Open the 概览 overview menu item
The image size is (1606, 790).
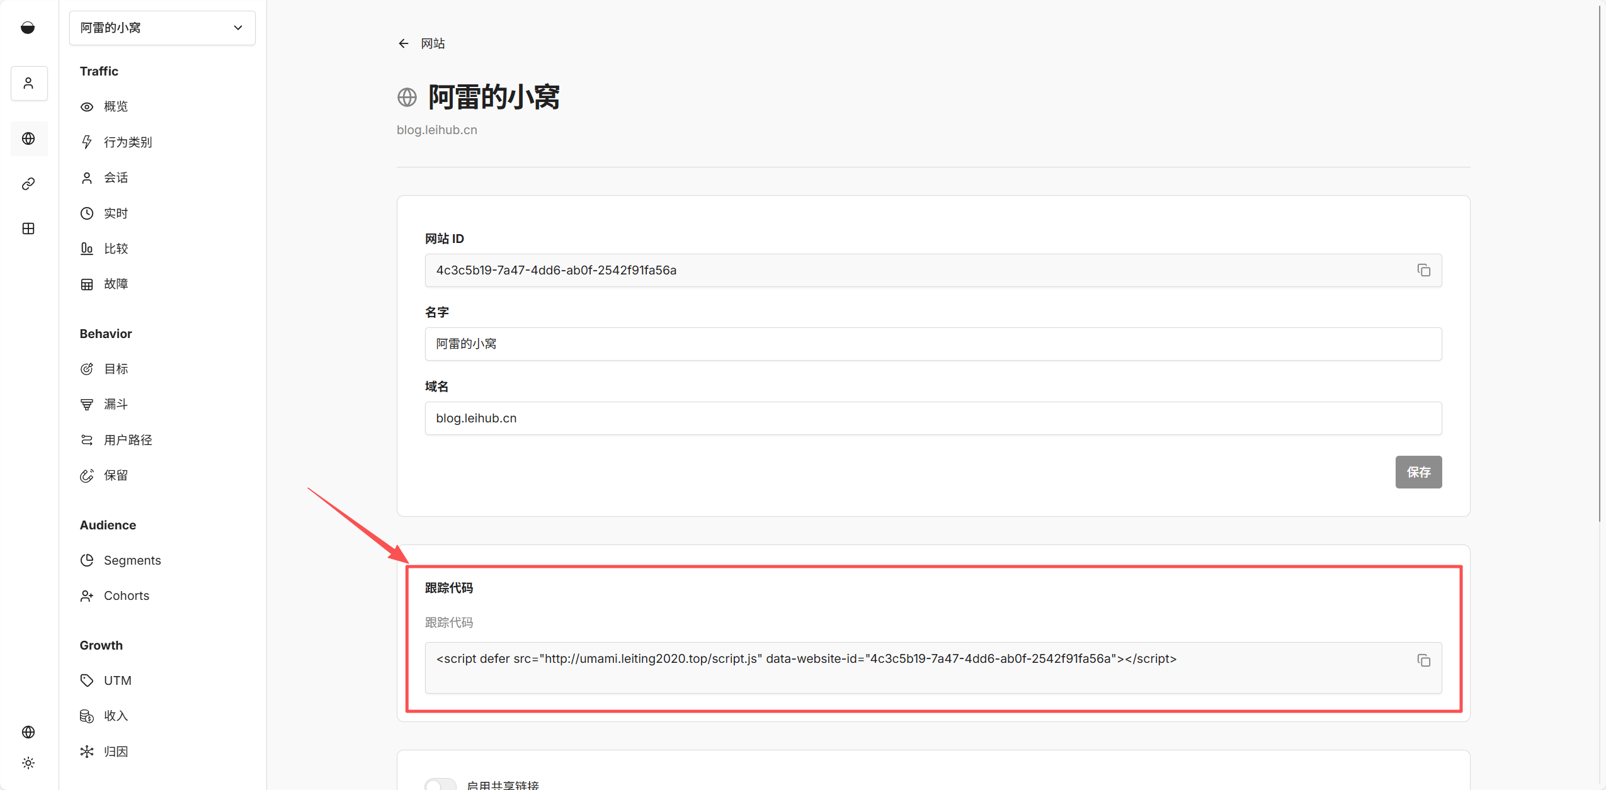coord(116,106)
